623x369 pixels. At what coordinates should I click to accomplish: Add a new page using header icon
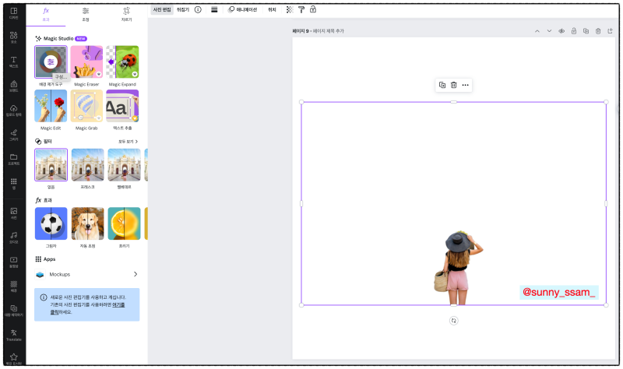click(x=610, y=31)
